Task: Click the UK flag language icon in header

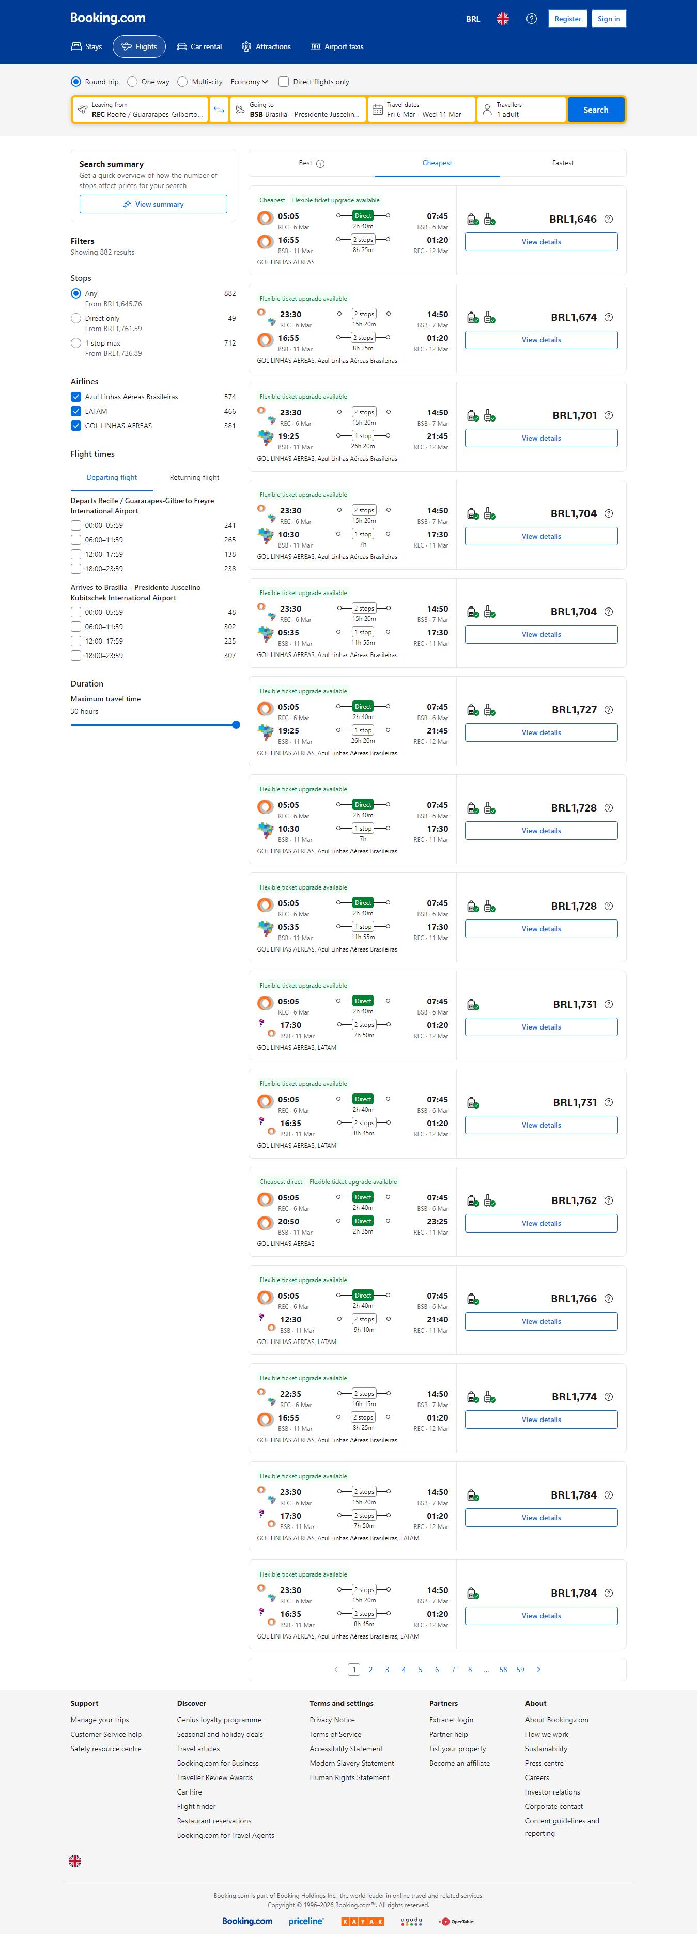Action: (503, 19)
